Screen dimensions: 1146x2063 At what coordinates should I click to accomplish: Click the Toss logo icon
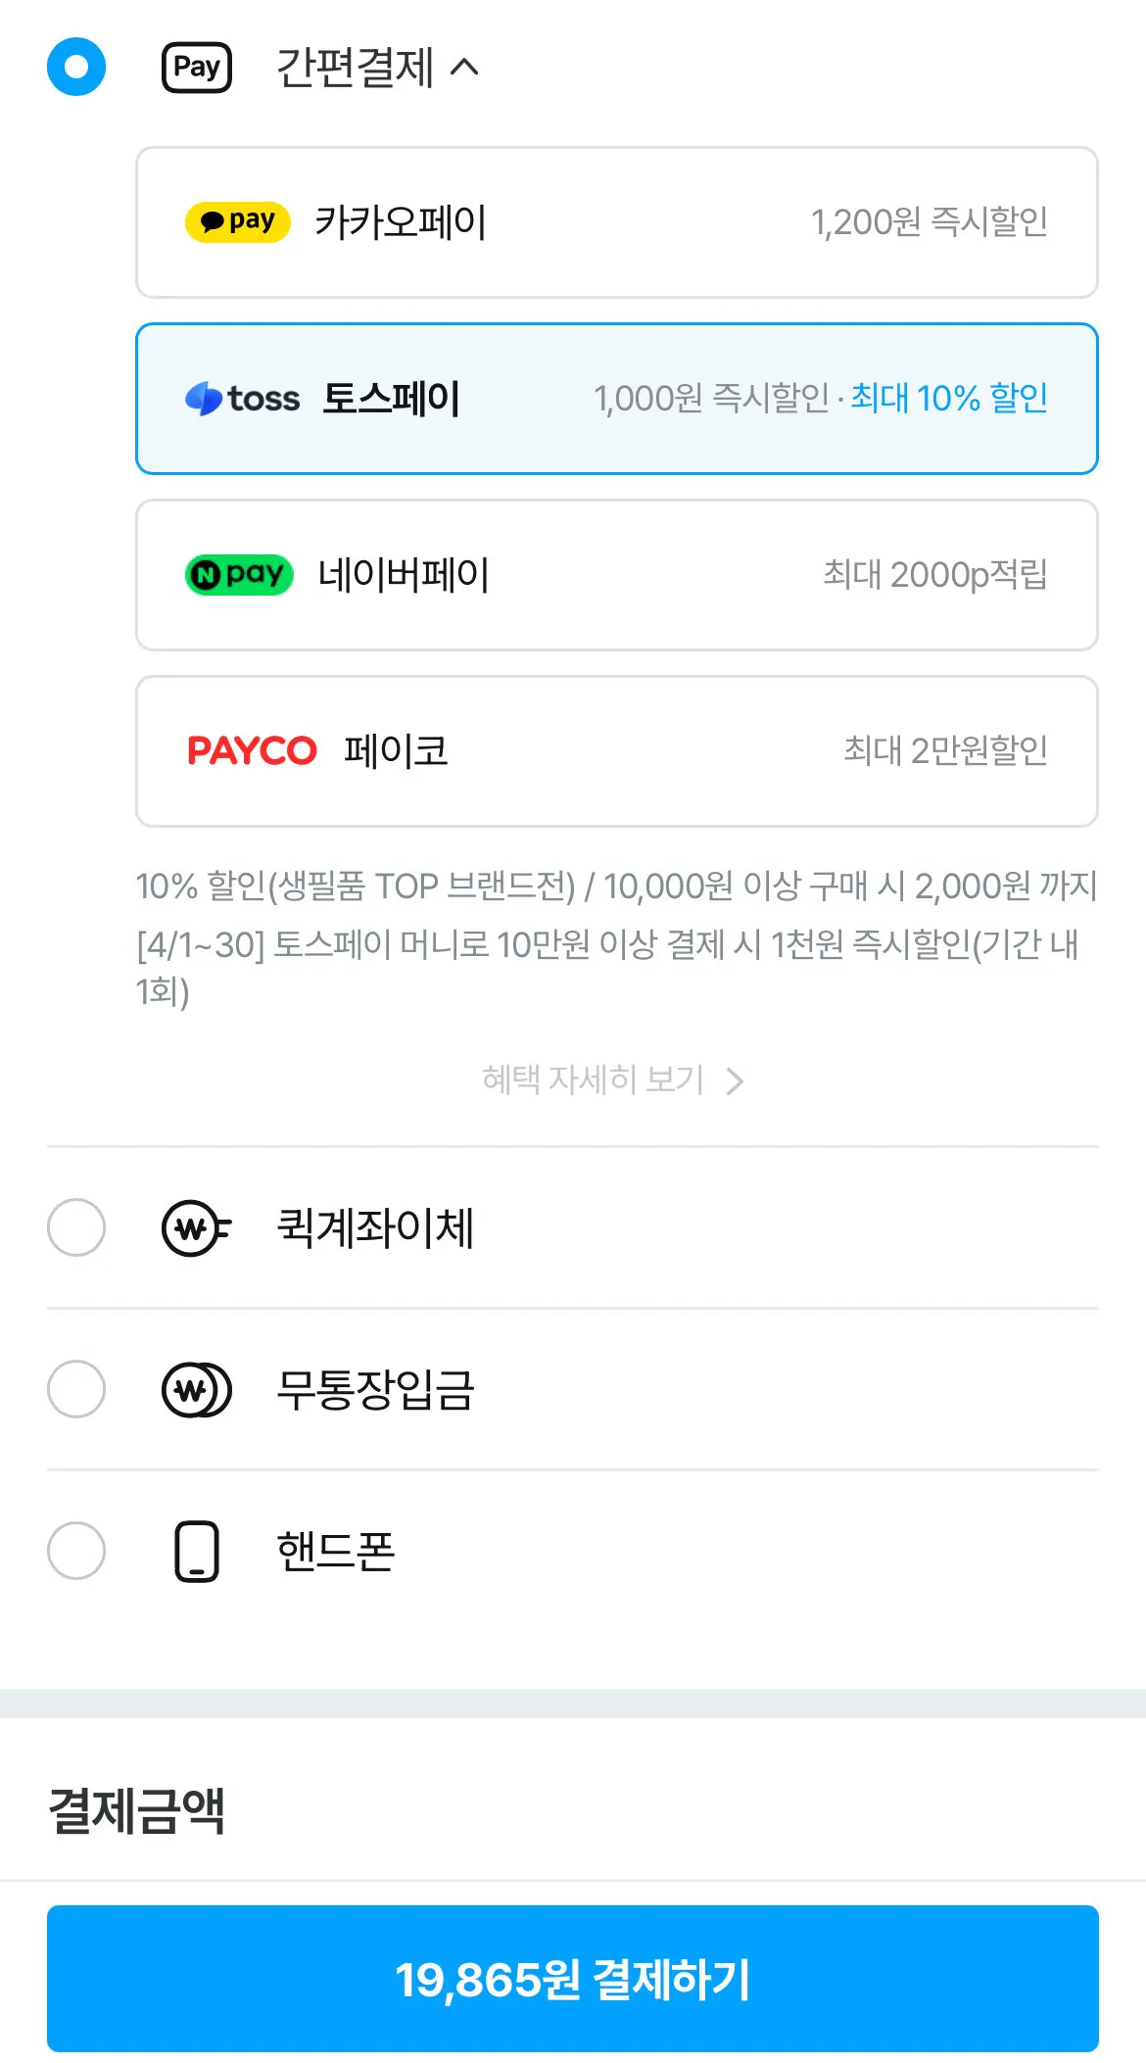[x=206, y=398]
